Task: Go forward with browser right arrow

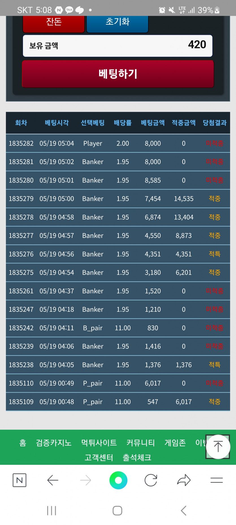Action: point(86,480)
